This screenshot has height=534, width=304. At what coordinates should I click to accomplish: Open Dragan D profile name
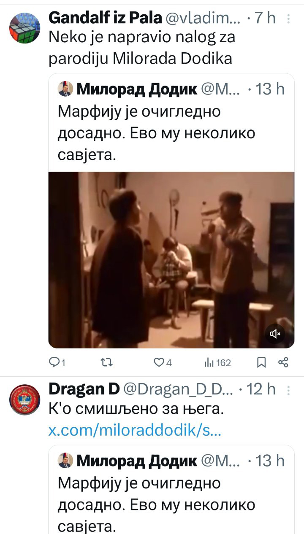pyautogui.click(x=84, y=389)
